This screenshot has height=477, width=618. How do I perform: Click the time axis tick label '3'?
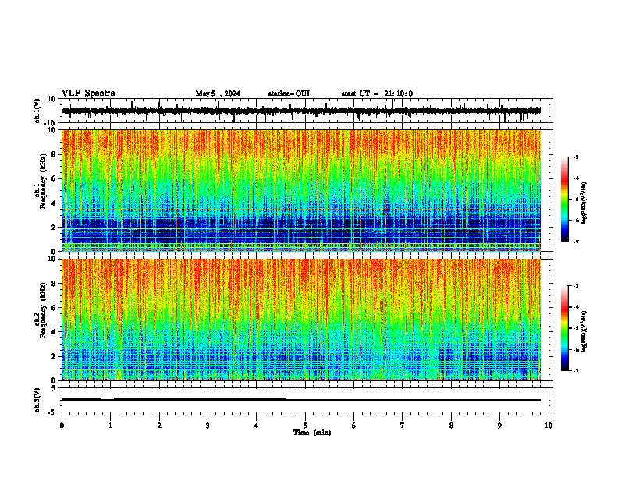[208, 426]
